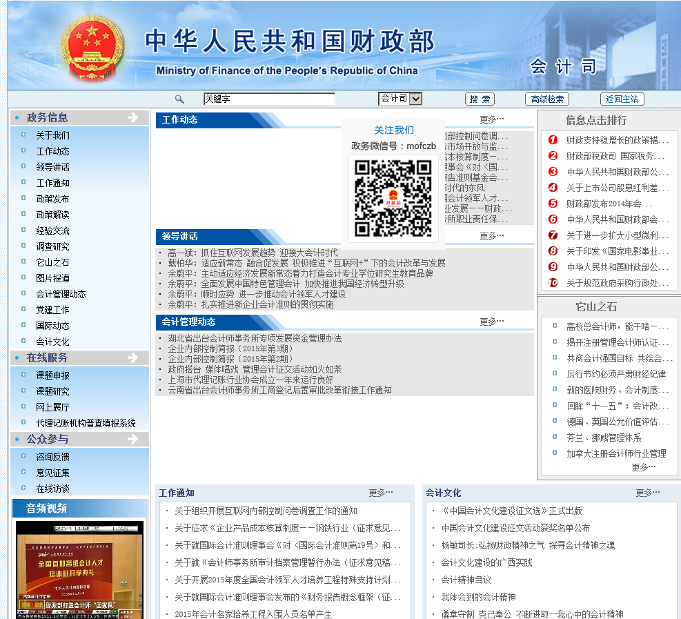
Task: Open 国际动态 in left menu
Action: (52, 326)
